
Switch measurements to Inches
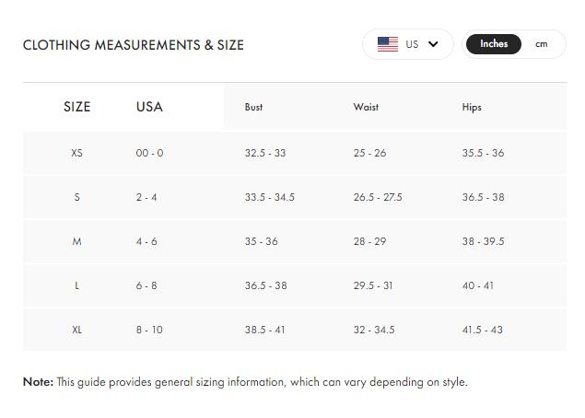tap(494, 44)
